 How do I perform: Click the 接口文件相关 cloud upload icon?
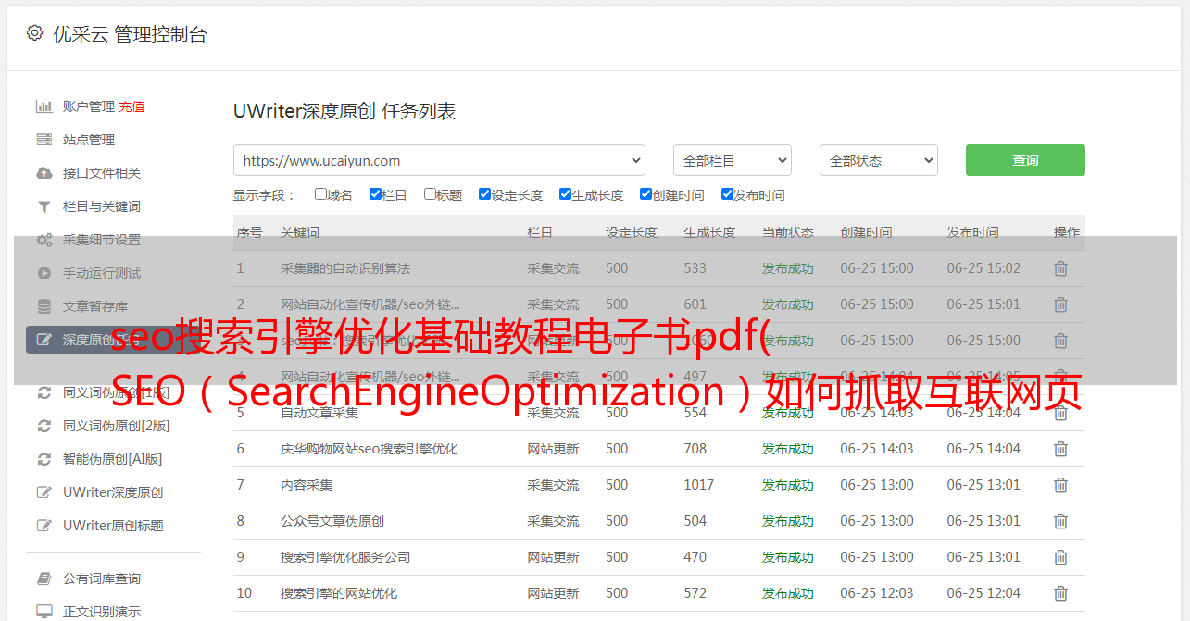click(44, 173)
